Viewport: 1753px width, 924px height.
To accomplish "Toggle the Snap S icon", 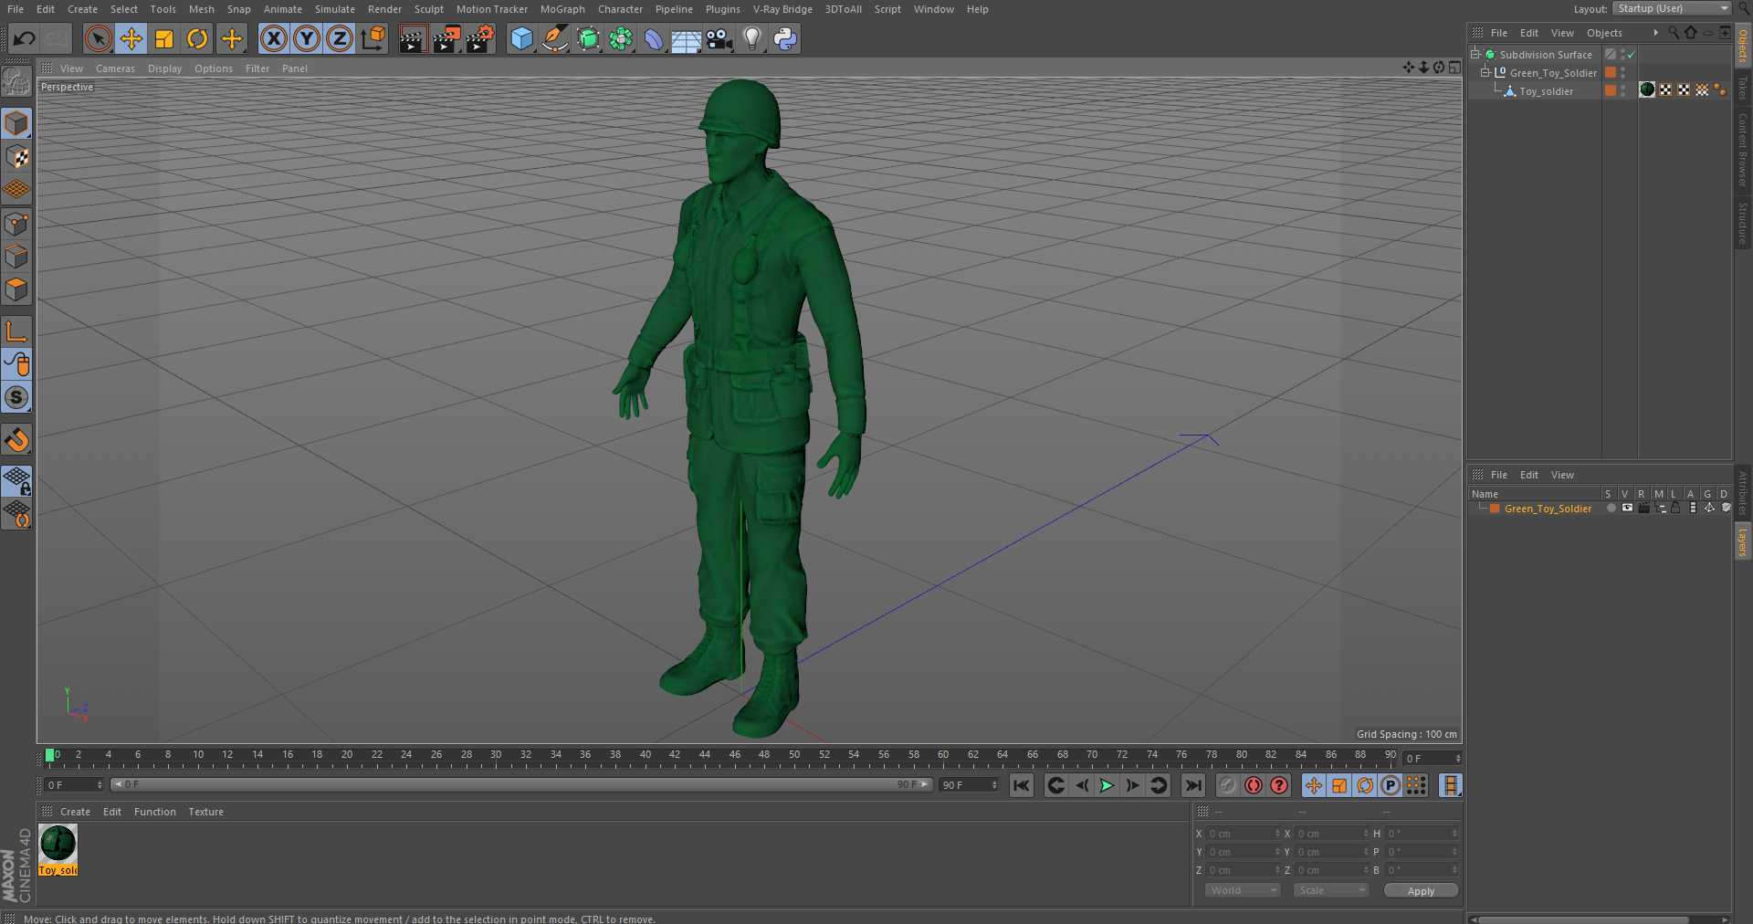I will (x=16, y=397).
